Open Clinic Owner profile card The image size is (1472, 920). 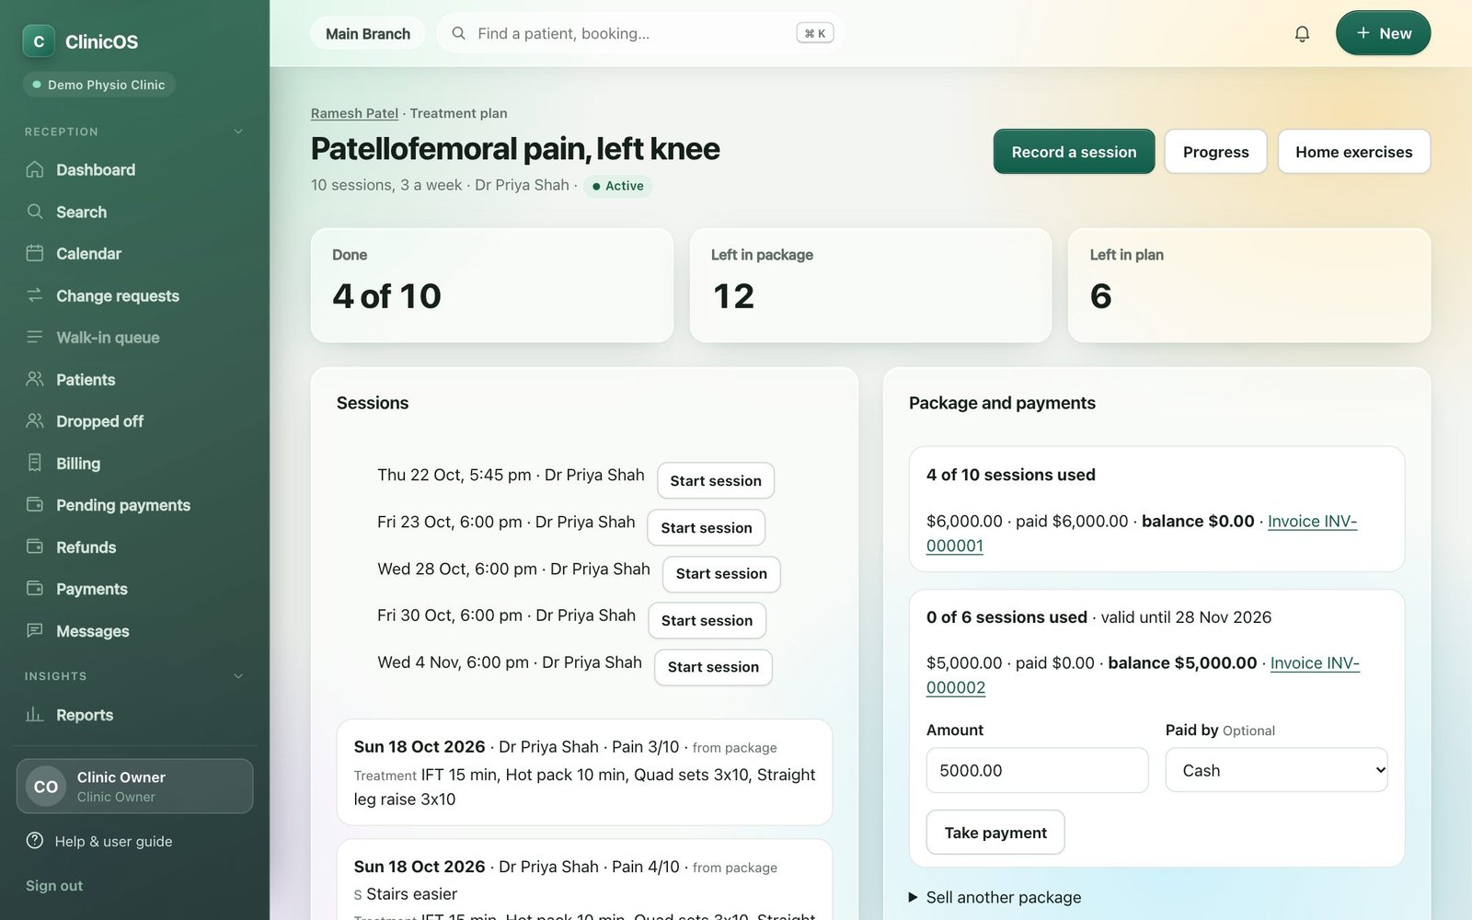134,787
